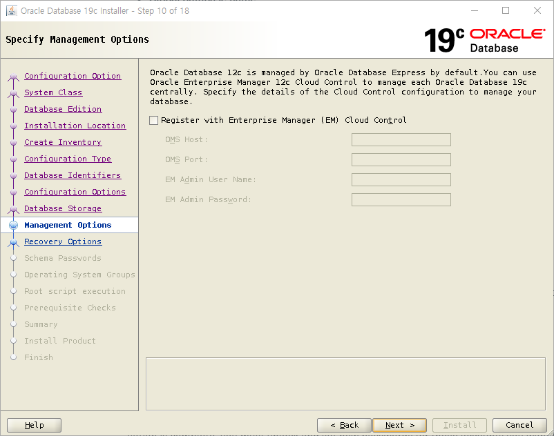Open Configuration Type step
The image size is (554, 436).
pyautogui.click(x=68, y=159)
